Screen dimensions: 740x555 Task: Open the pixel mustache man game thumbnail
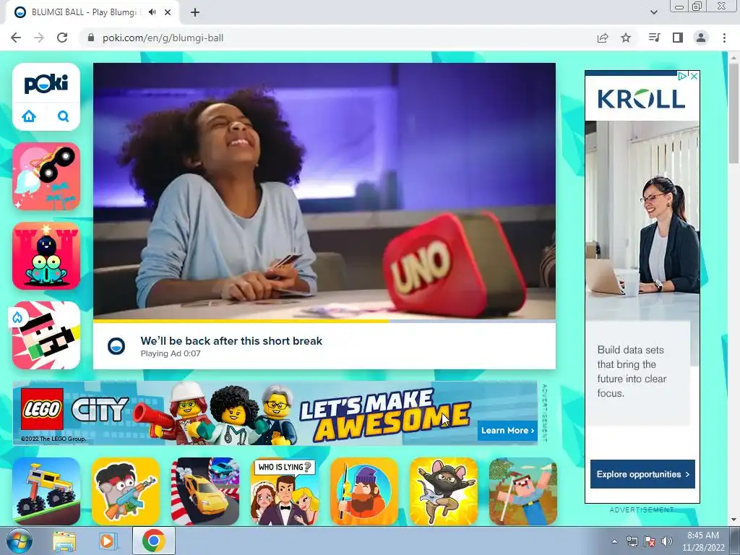pyautogui.click(x=46, y=335)
